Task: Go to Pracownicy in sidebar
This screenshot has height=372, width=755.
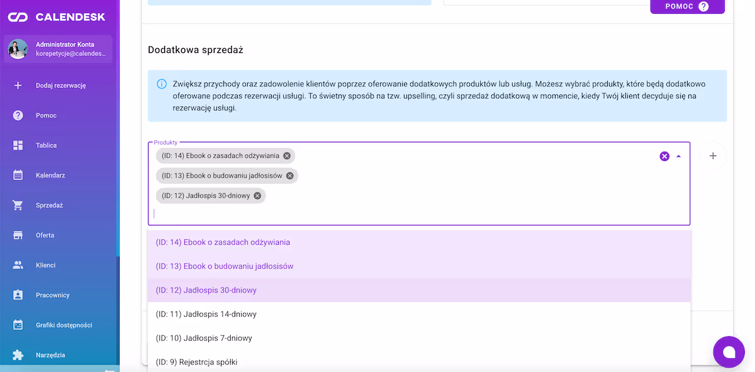Action: [x=53, y=295]
